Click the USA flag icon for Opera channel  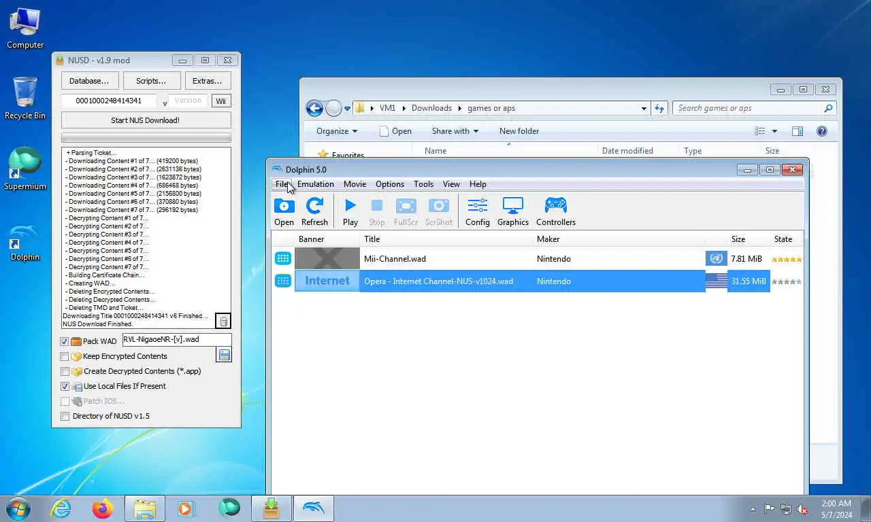pos(716,281)
